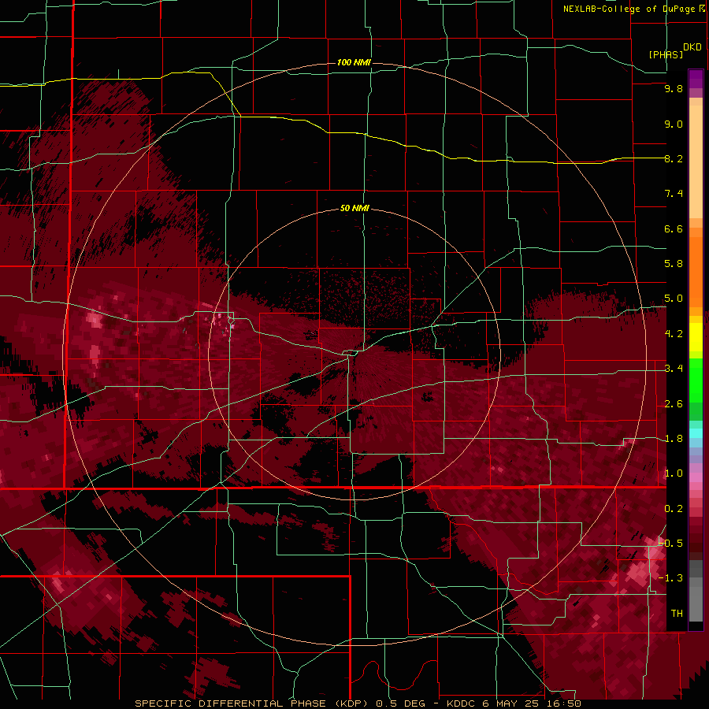Click the 2.6 value on the color scale
The height and width of the screenshot is (709, 709).
pyautogui.click(x=674, y=404)
